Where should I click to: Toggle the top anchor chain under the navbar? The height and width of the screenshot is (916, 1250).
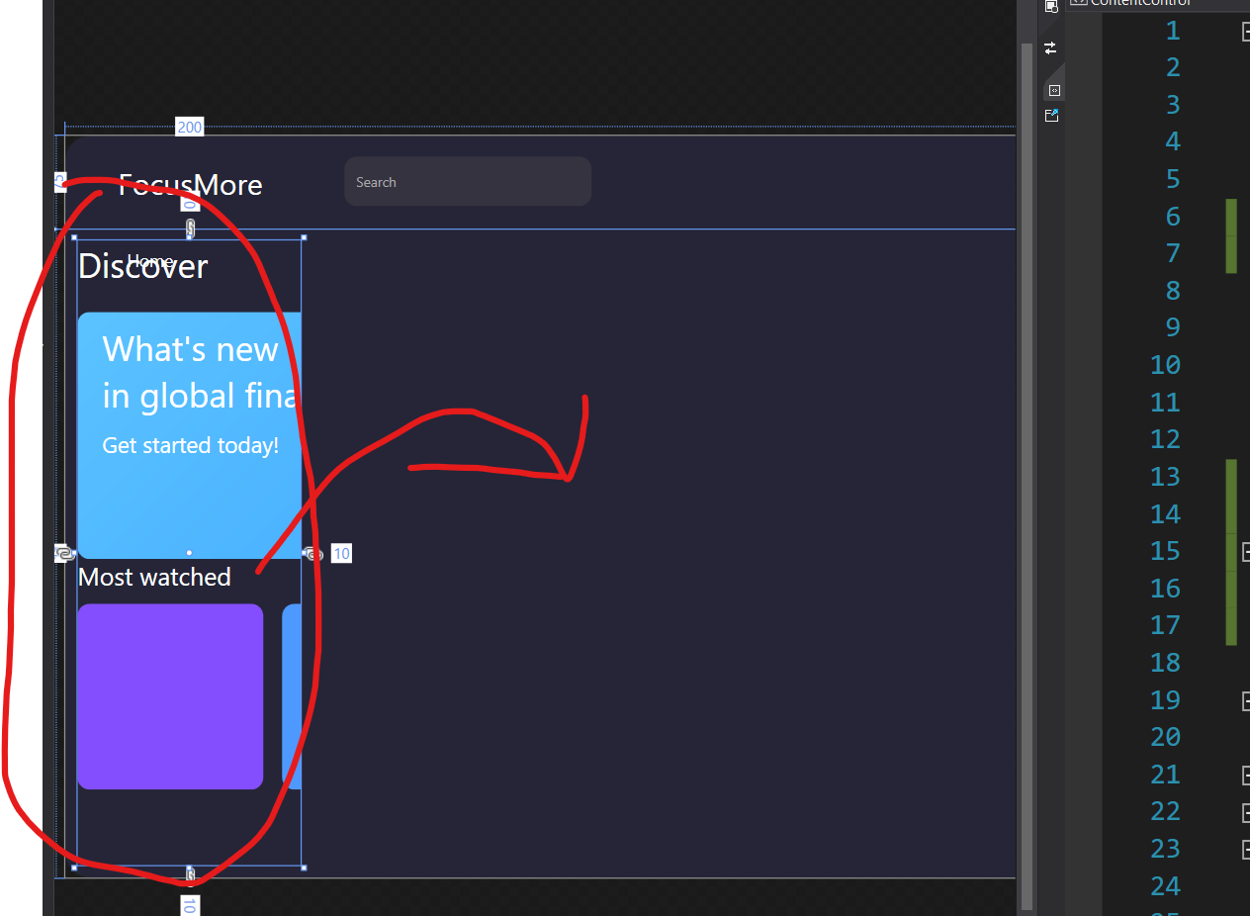(189, 229)
